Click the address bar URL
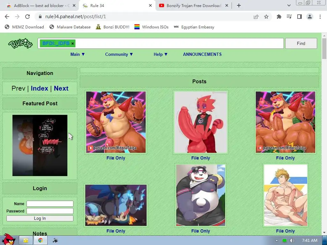Screen dimensions: 327x245 click(75, 17)
